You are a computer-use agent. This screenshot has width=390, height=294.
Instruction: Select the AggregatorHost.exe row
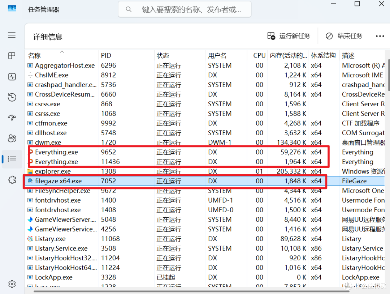[x=205, y=65]
